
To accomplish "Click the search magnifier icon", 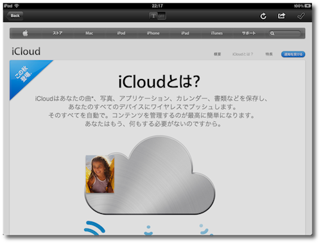I will click(272, 33).
